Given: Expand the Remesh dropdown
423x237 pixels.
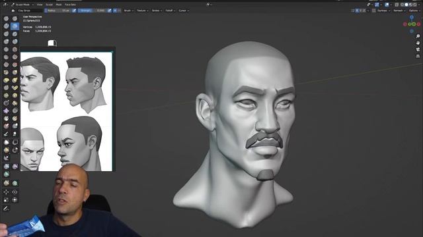Looking at the screenshot, I should point(399,11).
